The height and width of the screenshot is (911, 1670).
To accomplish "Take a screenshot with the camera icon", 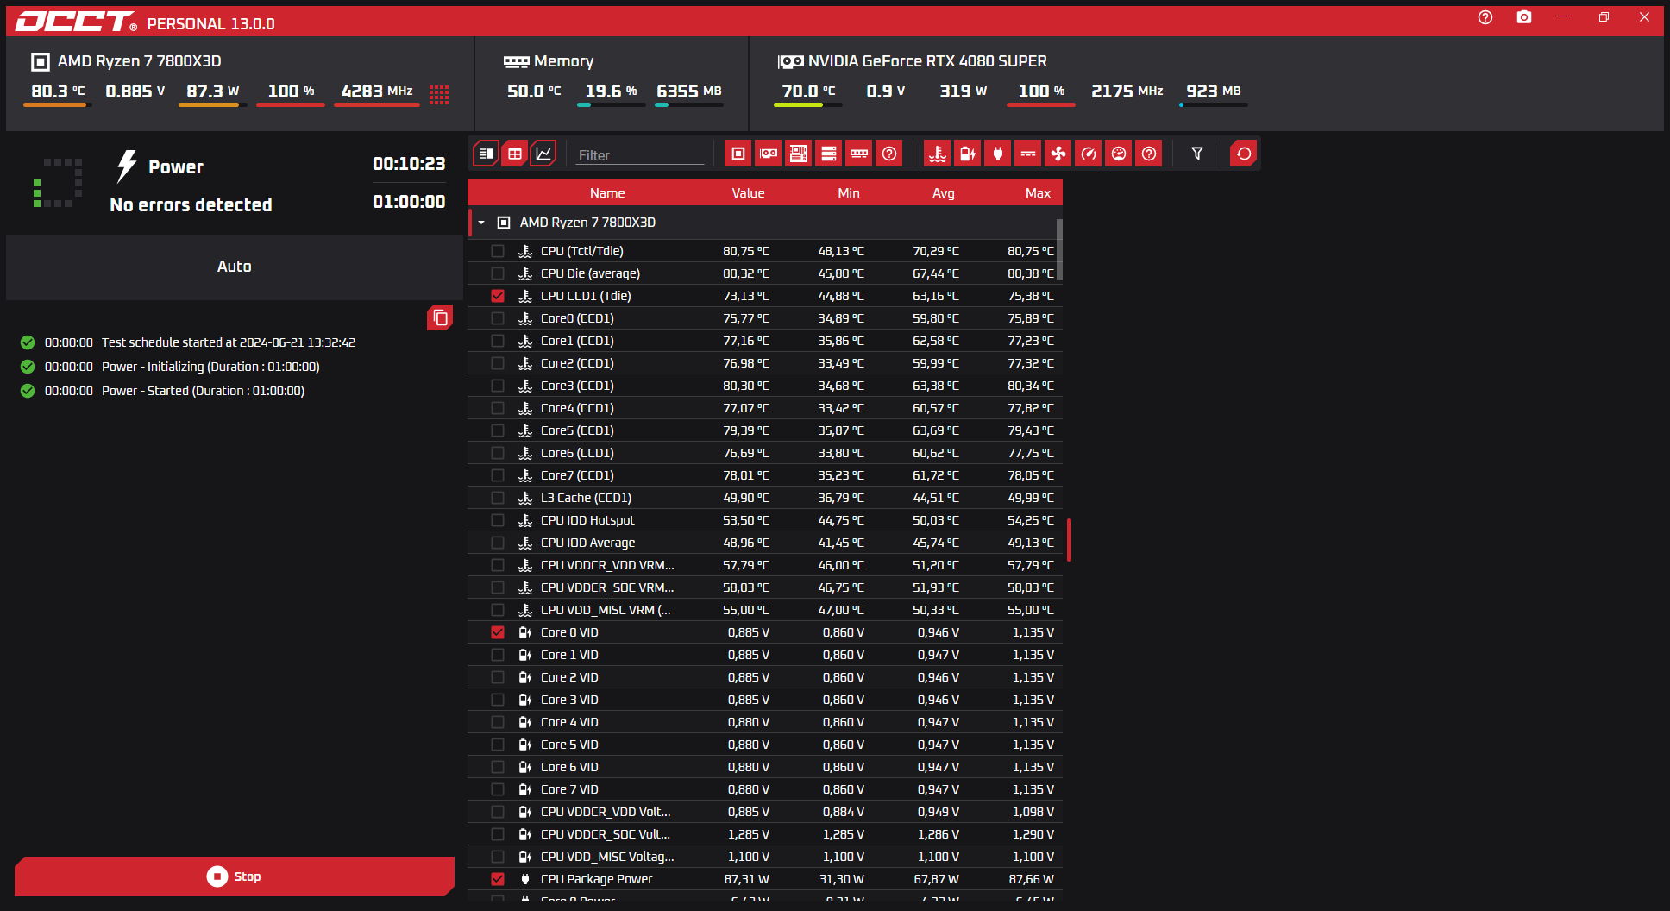I will coord(1524,17).
